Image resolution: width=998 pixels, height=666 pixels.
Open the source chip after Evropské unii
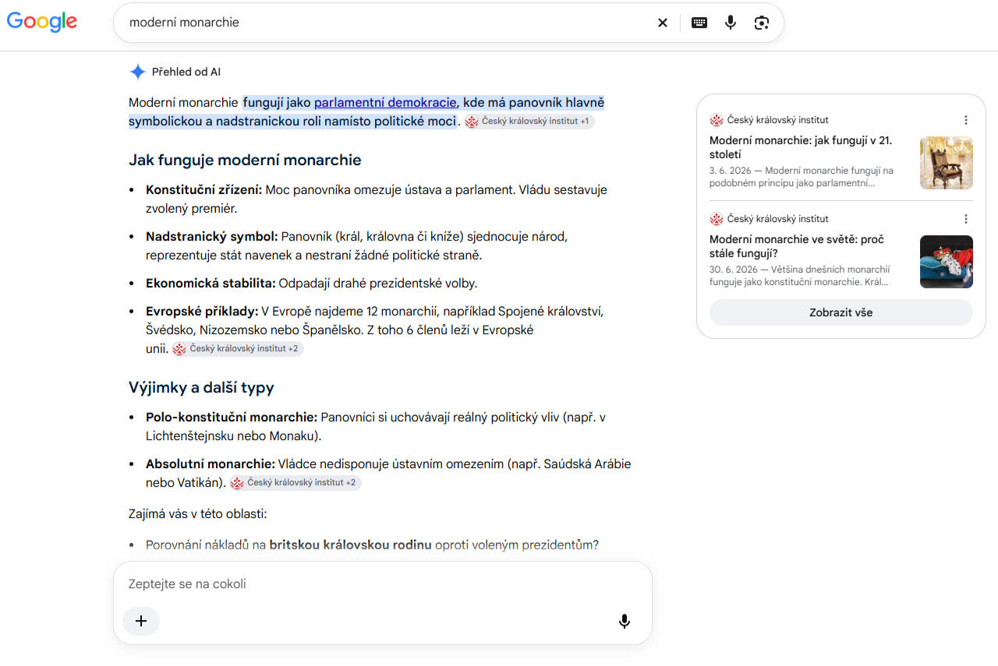[238, 349]
